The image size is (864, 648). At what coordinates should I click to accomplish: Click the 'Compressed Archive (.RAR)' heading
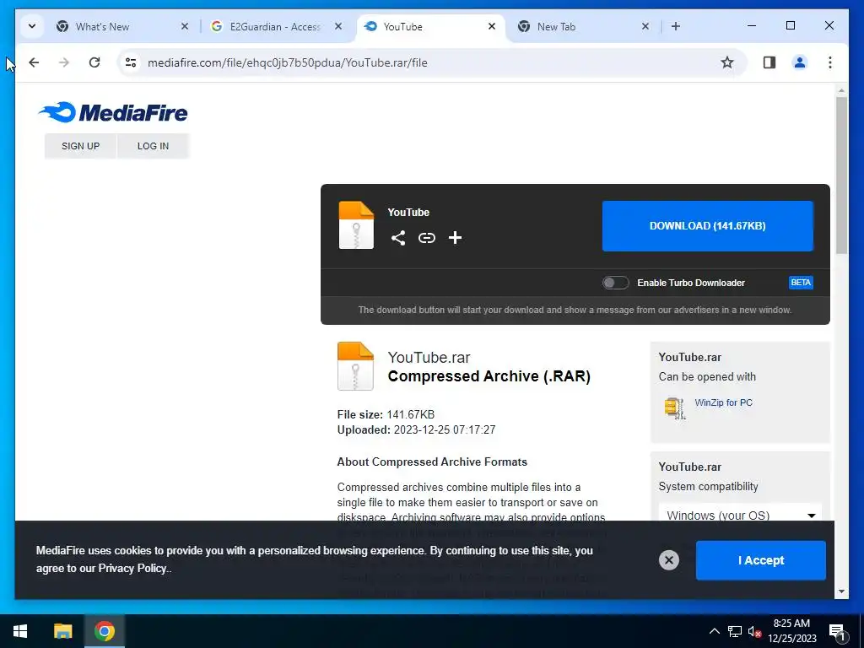(x=489, y=376)
